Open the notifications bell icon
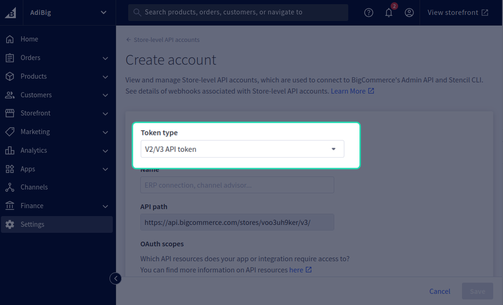 389,13
